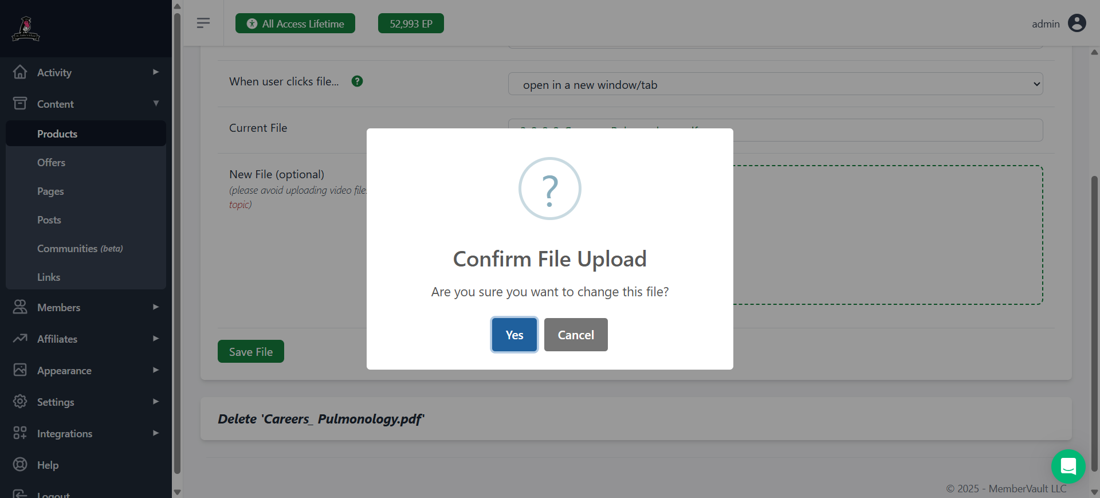Click the sidebar's vertical scrollbar

pyautogui.click(x=177, y=244)
